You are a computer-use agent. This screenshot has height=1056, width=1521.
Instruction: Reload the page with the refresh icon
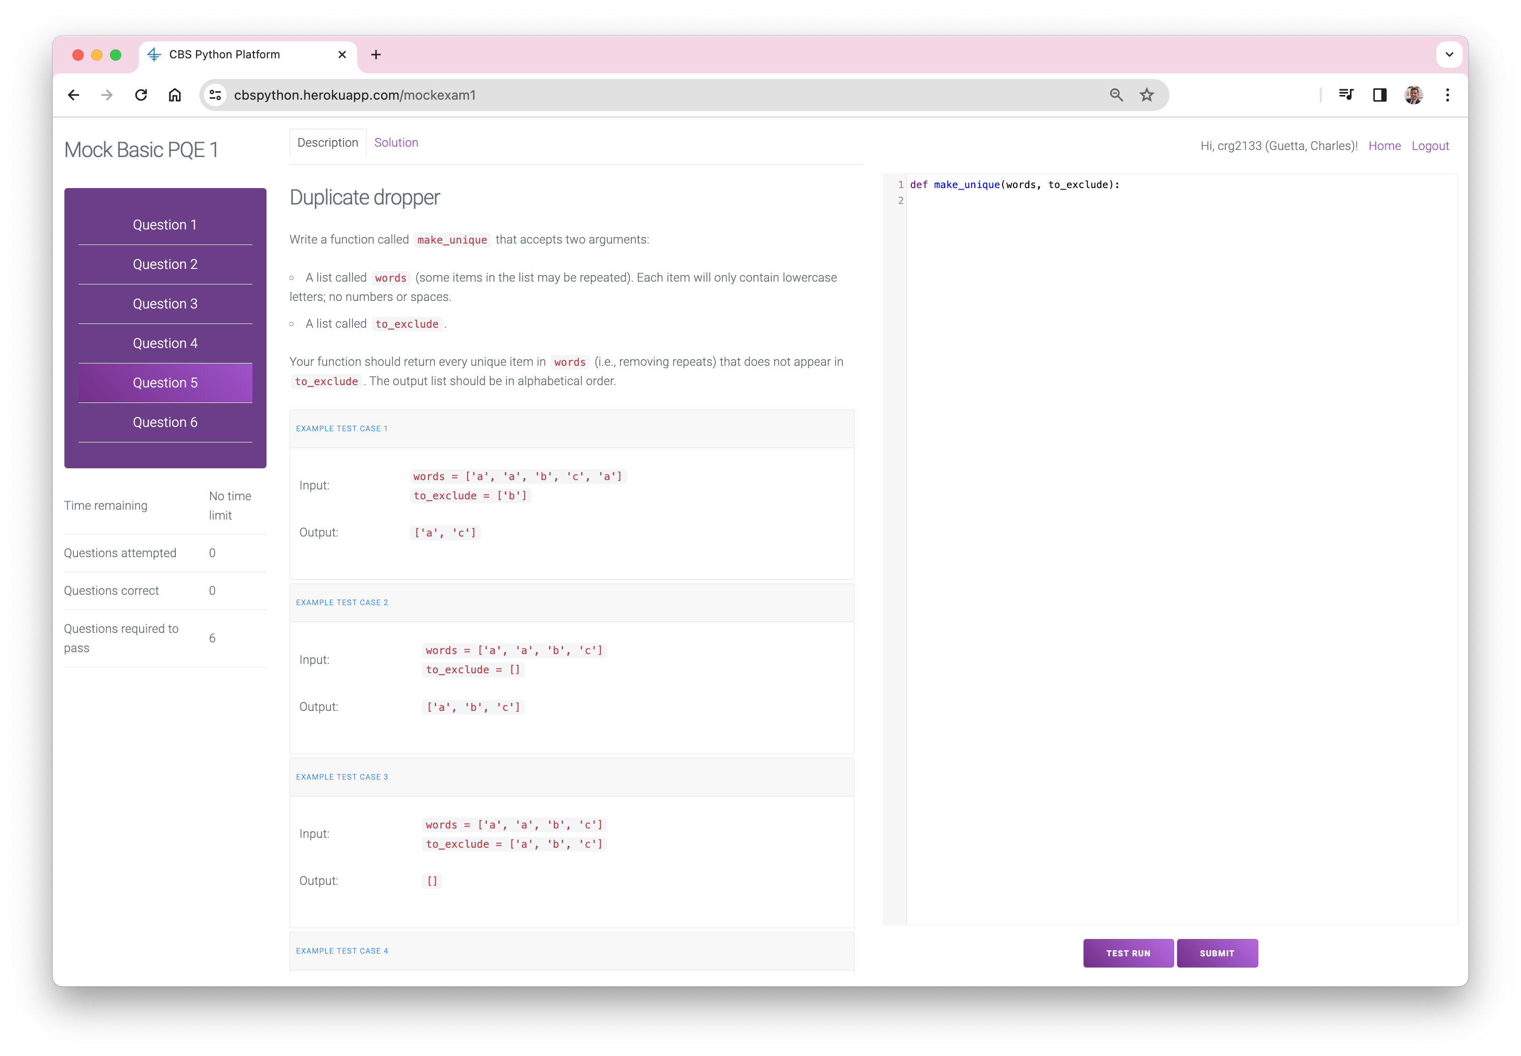pos(141,95)
